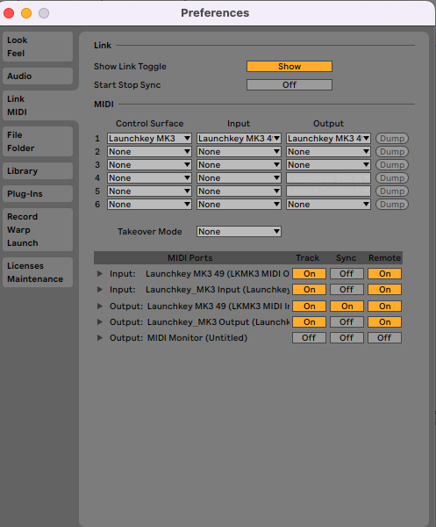The image size is (436, 527).
Task: Switch to the Audio preferences tab
Action: [38, 76]
